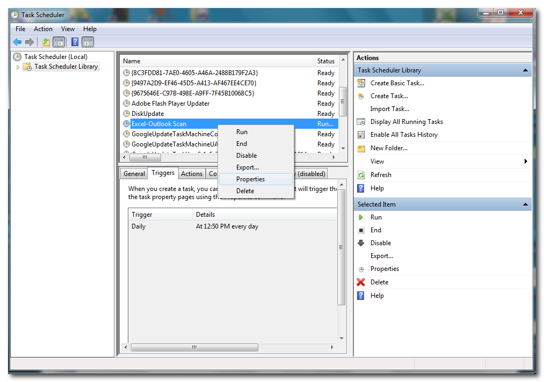Click the task list vertical scrollbar thumb
This screenshot has width=544, height=382.
click(x=343, y=100)
